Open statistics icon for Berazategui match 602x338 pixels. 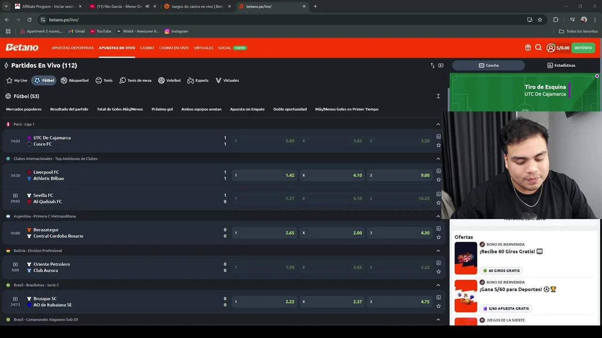click(x=438, y=229)
